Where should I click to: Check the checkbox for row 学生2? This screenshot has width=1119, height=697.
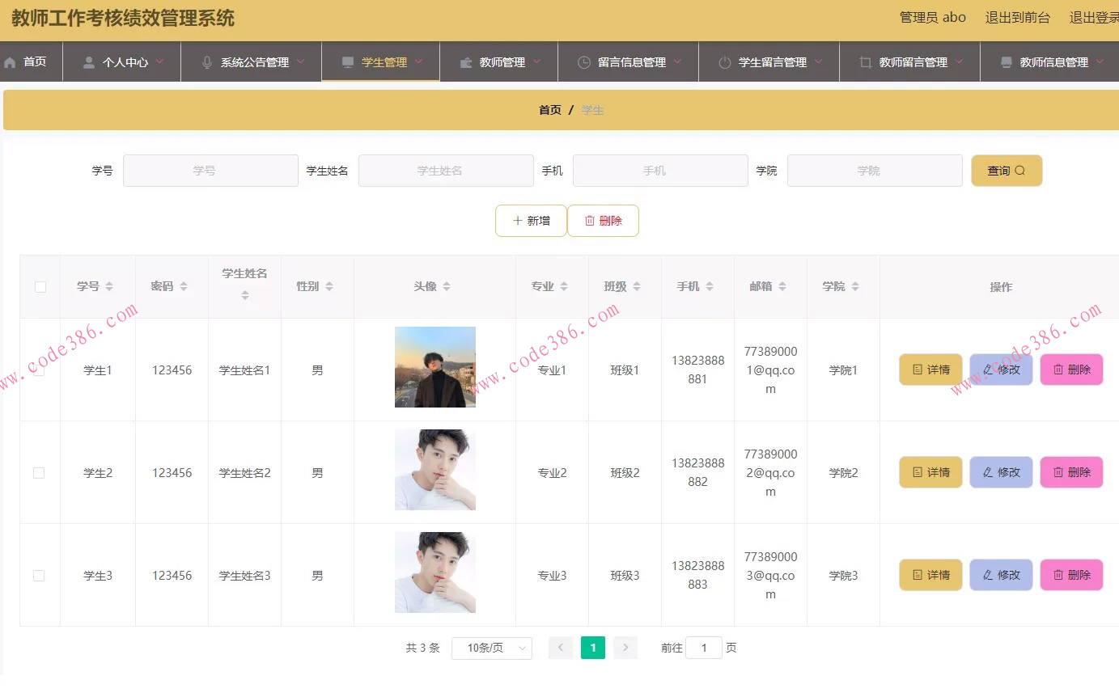point(39,473)
